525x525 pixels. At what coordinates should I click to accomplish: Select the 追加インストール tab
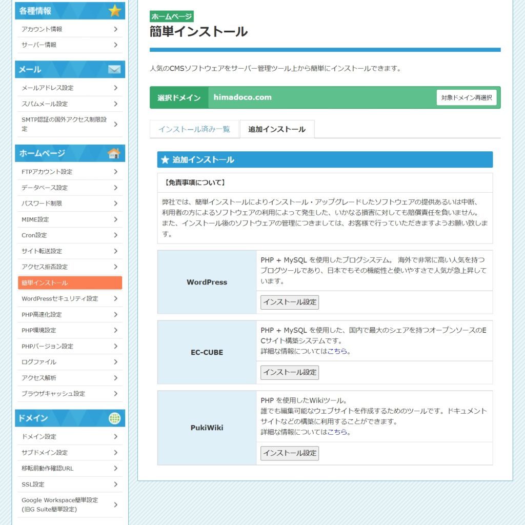point(277,129)
